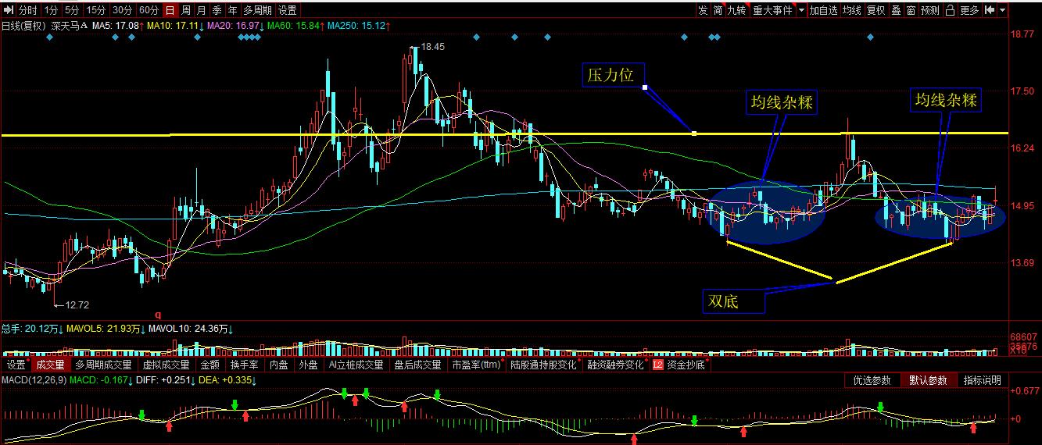Select the 1分 period
Image resolution: width=1042 pixels, height=445 pixels.
pyautogui.click(x=51, y=10)
